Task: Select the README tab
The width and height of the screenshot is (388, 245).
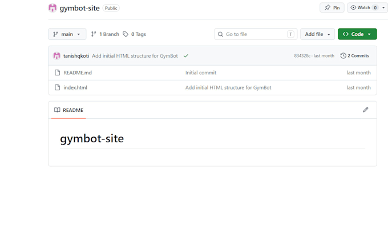Action: (x=68, y=110)
